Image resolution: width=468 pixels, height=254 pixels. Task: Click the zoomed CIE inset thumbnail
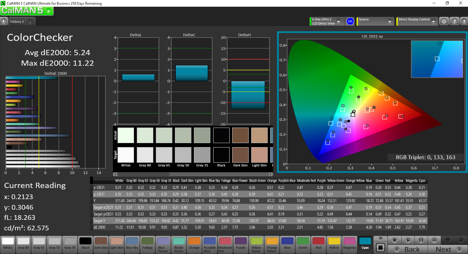tap(437, 59)
